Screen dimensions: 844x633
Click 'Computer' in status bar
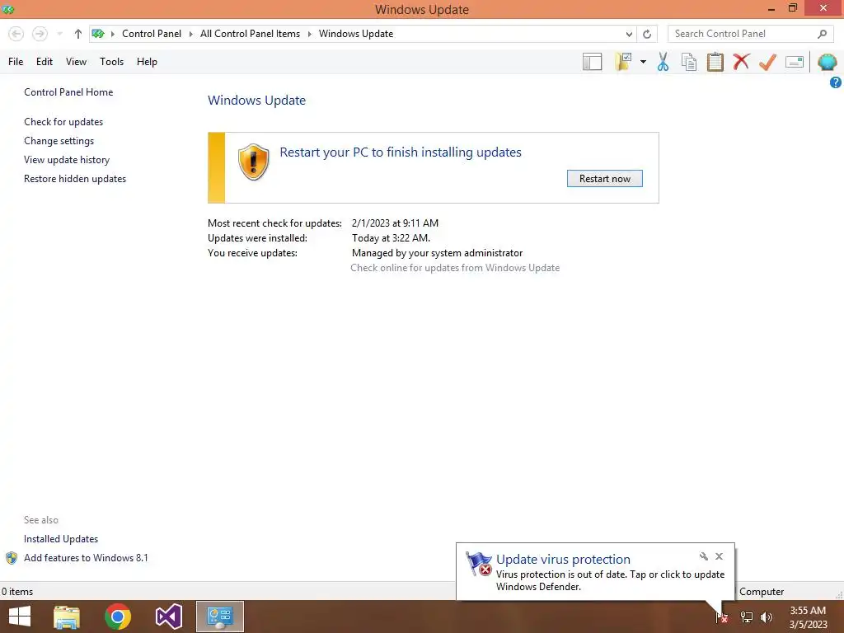[761, 592]
